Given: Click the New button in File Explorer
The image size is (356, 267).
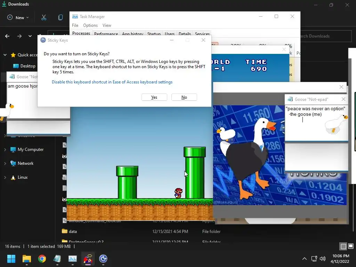Looking at the screenshot, I should click(18, 17).
